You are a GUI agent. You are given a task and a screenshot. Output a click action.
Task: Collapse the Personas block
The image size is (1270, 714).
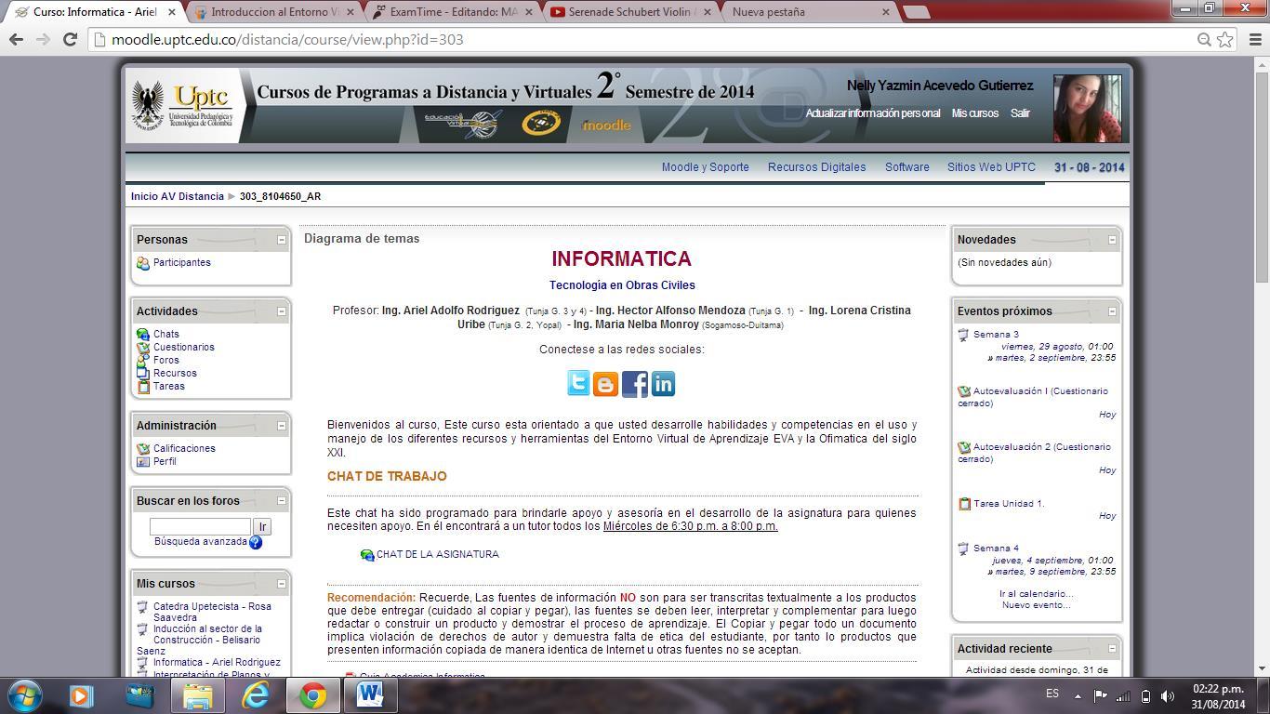[x=282, y=240]
